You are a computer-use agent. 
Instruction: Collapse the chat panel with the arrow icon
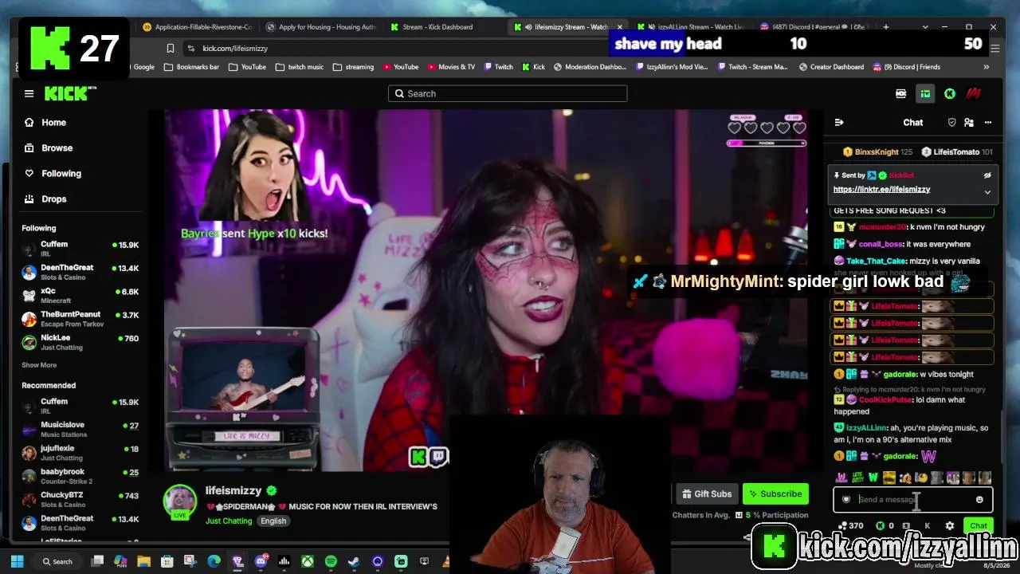pyautogui.click(x=838, y=123)
